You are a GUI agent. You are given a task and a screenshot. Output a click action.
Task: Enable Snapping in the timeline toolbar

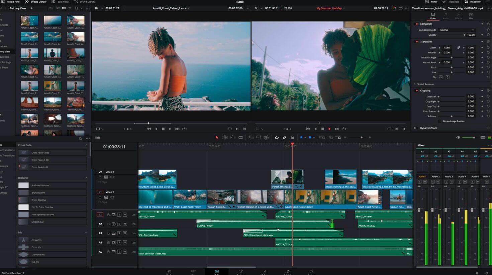(x=276, y=137)
